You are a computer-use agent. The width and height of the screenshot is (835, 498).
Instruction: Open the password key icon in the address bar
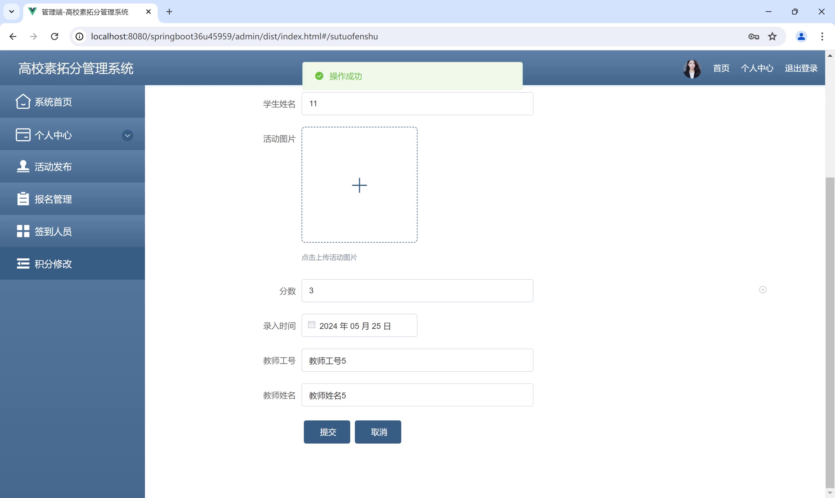(x=753, y=36)
